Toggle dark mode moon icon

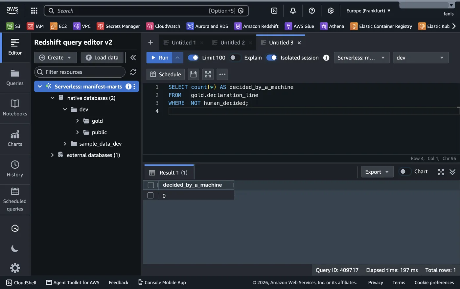click(x=15, y=248)
